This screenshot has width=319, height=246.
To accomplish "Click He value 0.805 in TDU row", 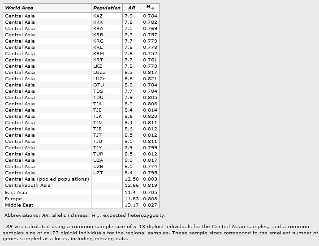I will tap(150, 98).
